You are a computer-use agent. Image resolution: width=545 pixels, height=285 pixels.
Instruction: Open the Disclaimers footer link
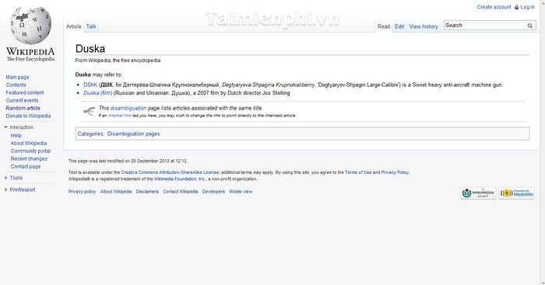pos(147,191)
